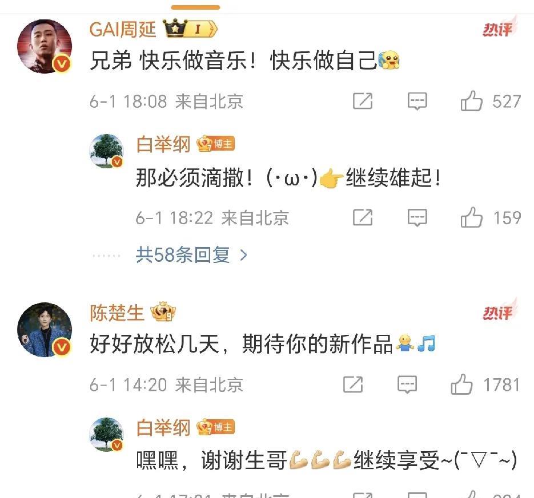Like 白举纲's reply with 159 likes
534x498 pixels.
[472, 217]
